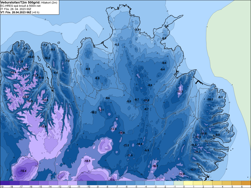Screen dimensions: 251x188
Task: Click the -8.4 temperature value
Action: tap(55, 73)
